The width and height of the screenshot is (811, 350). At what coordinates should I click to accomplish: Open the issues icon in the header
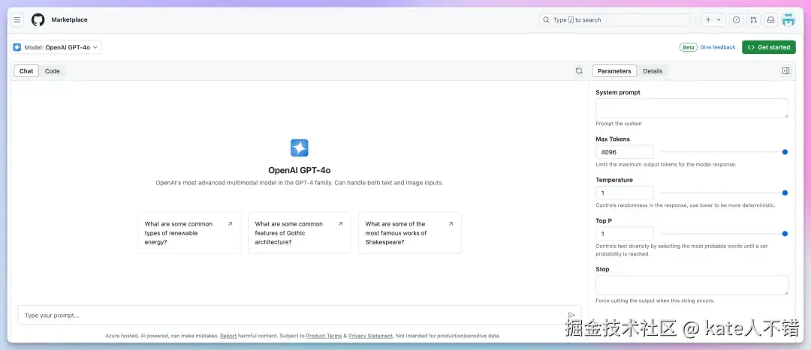737,19
